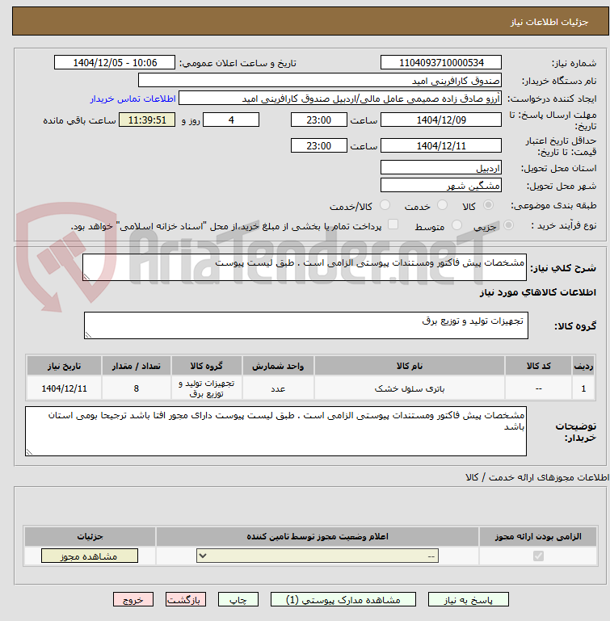The height and width of the screenshot is (621, 610).
Task: Click the row number 1 cell
Action: pos(583,388)
